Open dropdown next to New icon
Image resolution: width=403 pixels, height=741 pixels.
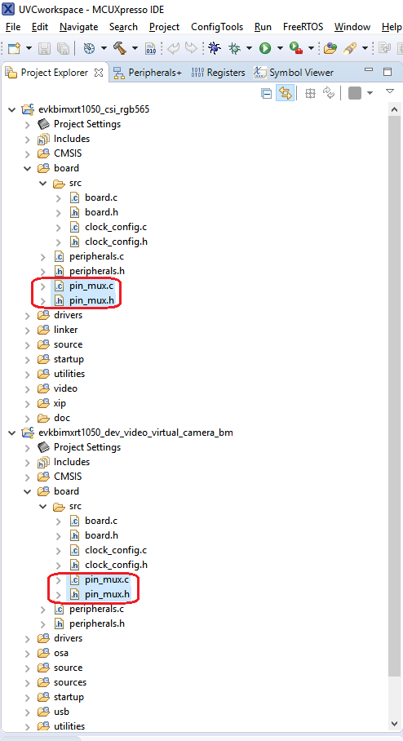(29, 48)
